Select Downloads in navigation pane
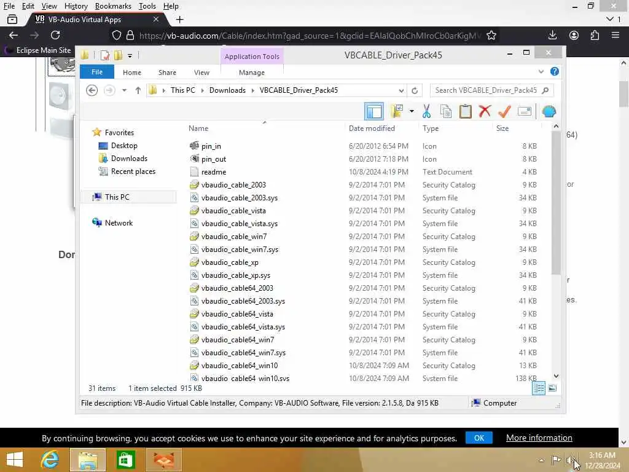Viewport: 629px width, 472px height. (x=129, y=159)
